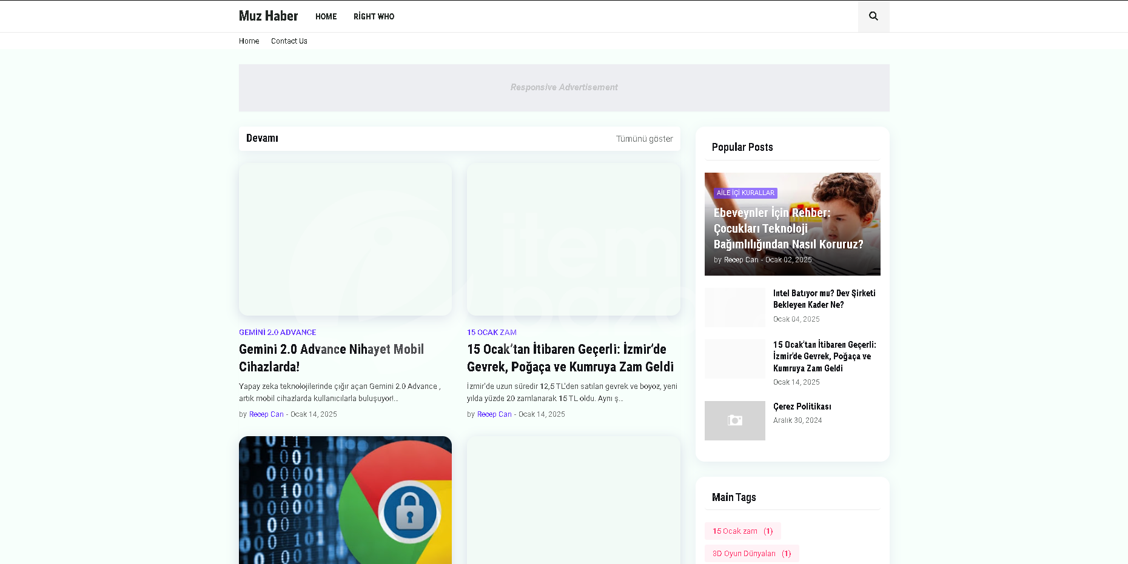Open the HOME menu item

coord(326,16)
